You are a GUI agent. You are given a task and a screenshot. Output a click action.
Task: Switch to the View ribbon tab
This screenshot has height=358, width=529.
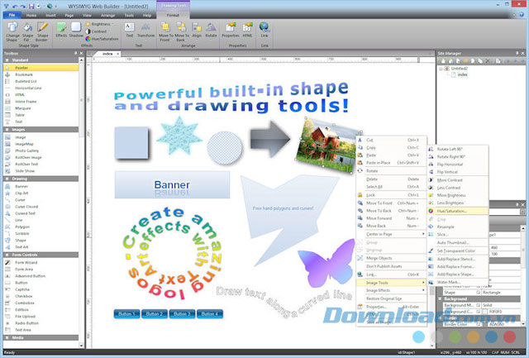coord(87,16)
